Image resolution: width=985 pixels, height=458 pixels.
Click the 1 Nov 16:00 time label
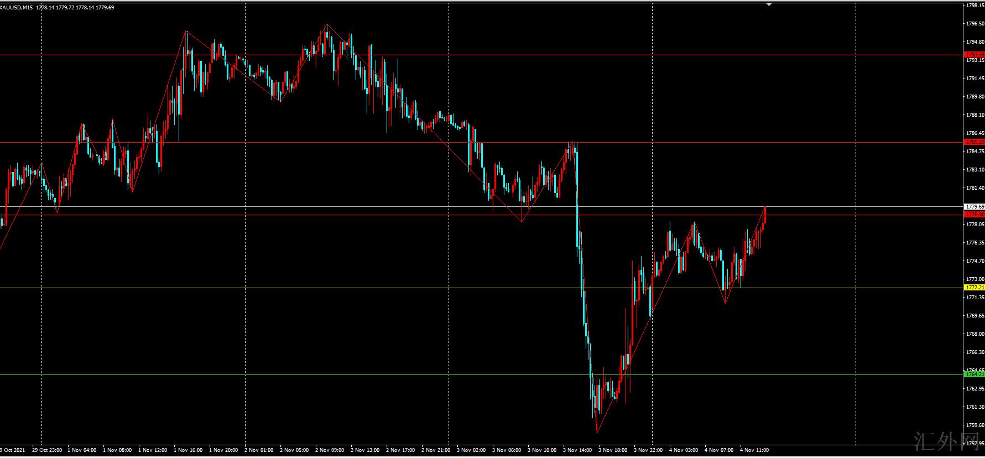(x=188, y=450)
